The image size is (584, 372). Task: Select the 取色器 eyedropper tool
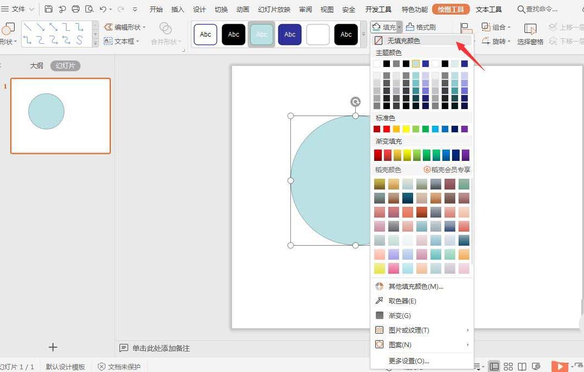pyautogui.click(x=398, y=301)
